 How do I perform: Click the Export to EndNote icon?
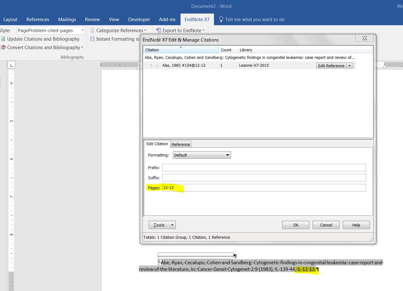[158, 31]
